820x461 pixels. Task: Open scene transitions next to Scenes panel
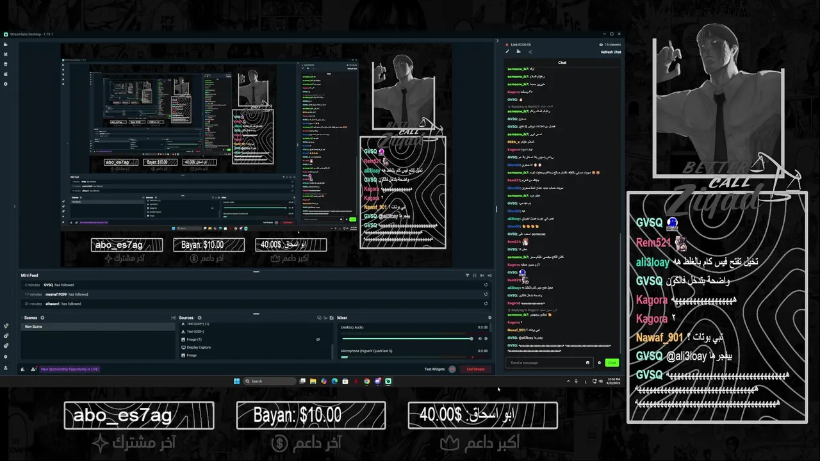(x=174, y=318)
